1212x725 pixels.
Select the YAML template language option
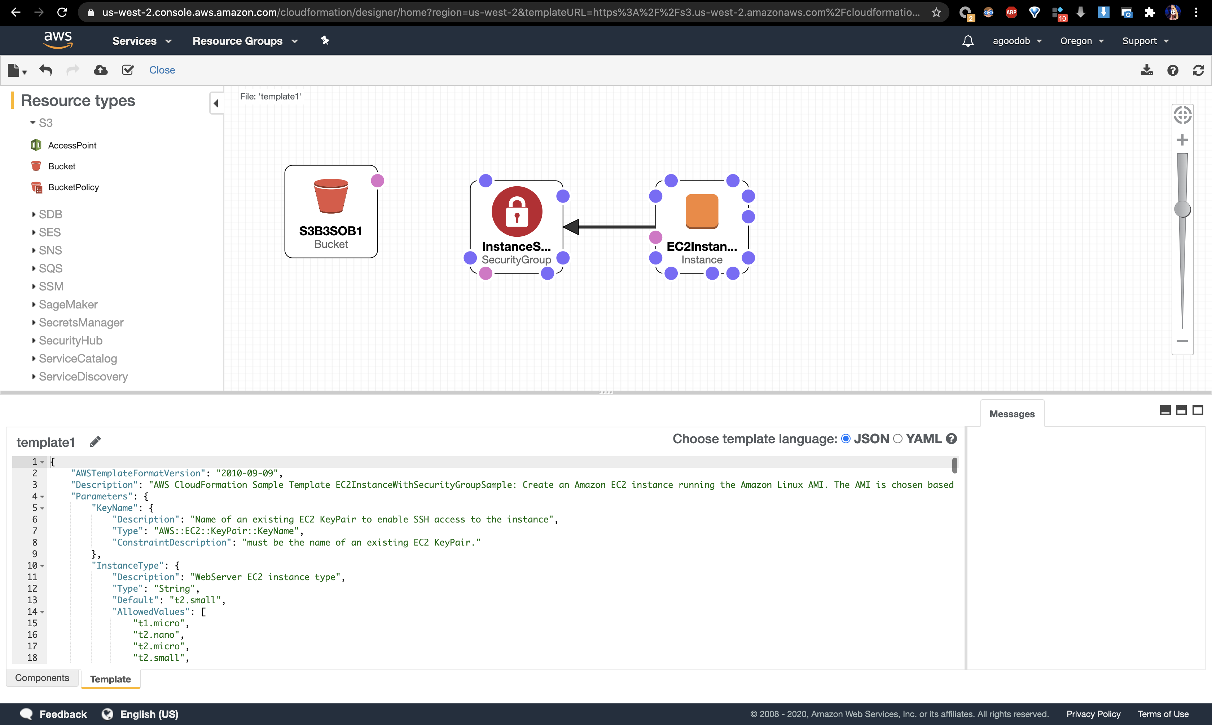pos(897,439)
